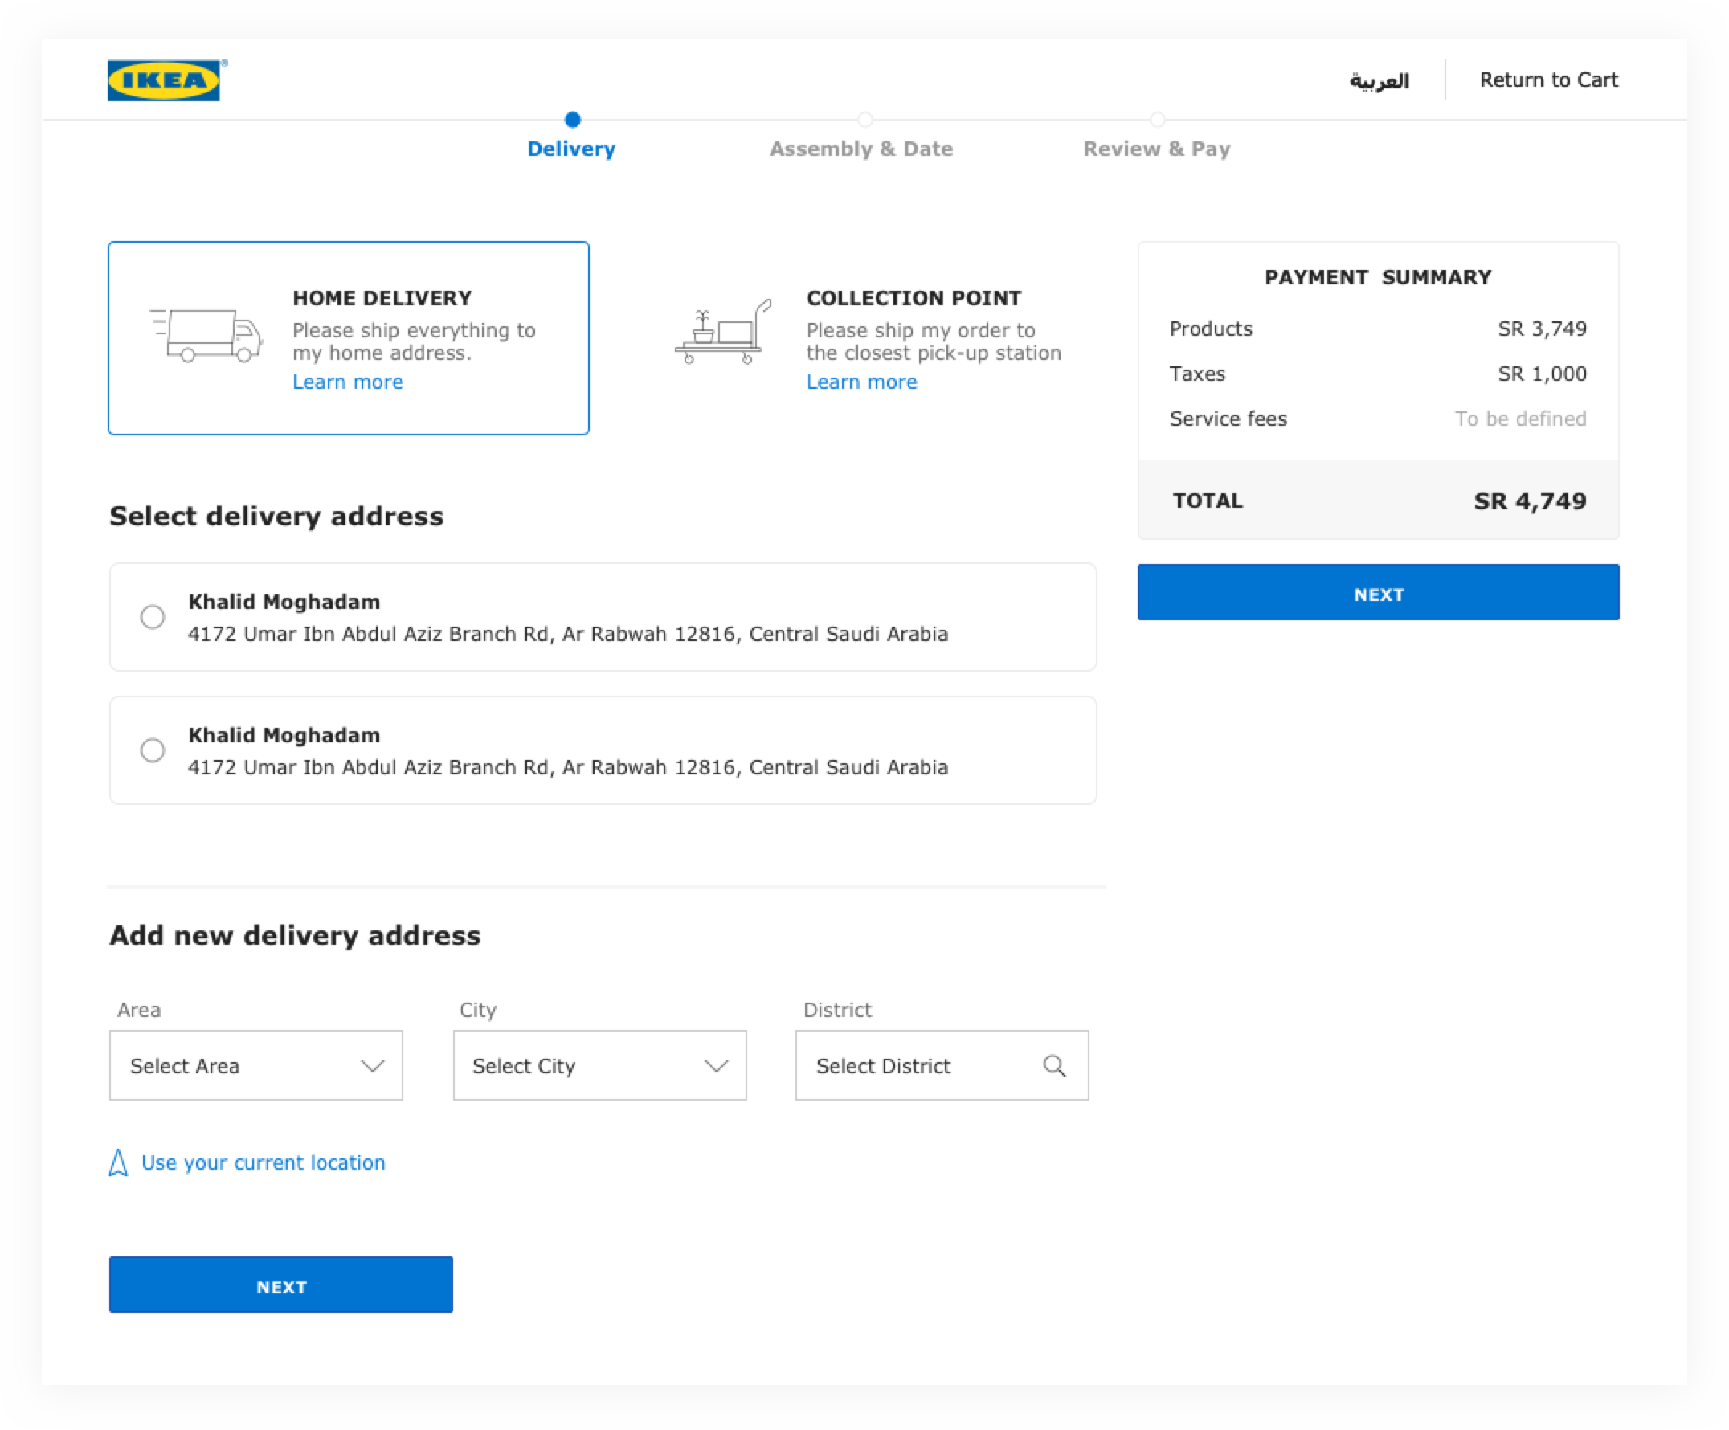Image resolution: width=1729 pixels, height=1430 pixels.
Task: Open the Select District field
Action: (941, 1065)
